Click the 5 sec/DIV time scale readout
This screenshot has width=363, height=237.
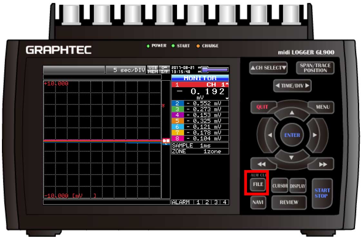point(126,70)
